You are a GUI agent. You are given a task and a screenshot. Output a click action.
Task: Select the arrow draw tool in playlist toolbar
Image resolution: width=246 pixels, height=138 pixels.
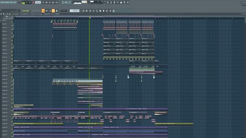[x=3, y=14]
